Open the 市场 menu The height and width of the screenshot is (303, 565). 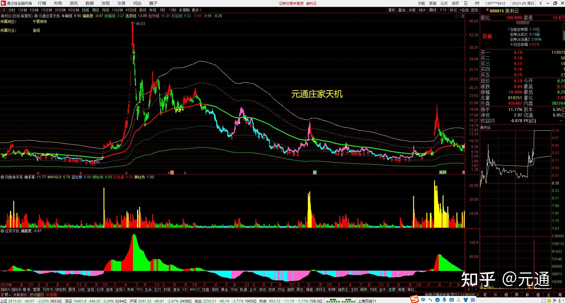click(x=58, y=3)
